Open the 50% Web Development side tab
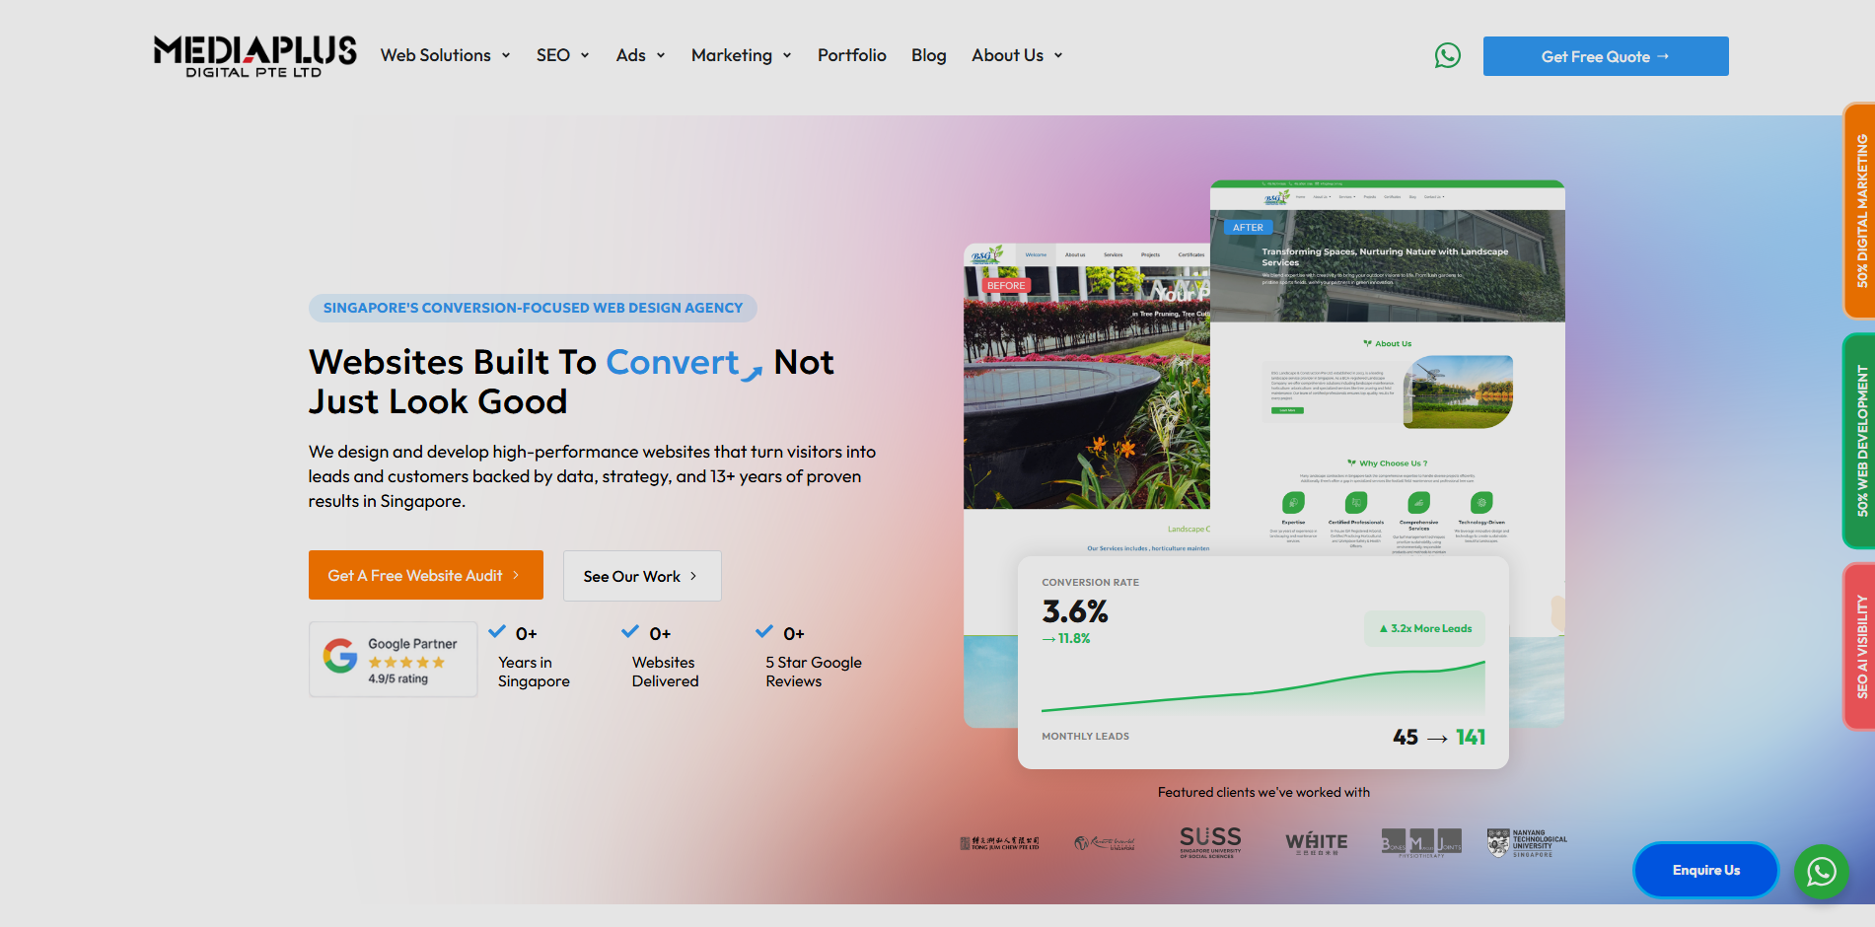The width and height of the screenshot is (1875, 927). pyautogui.click(x=1860, y=441)
